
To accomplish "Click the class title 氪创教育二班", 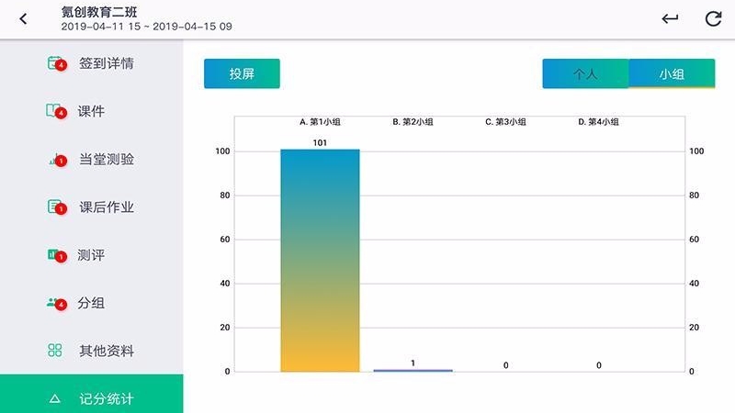I will click(99, 11).
